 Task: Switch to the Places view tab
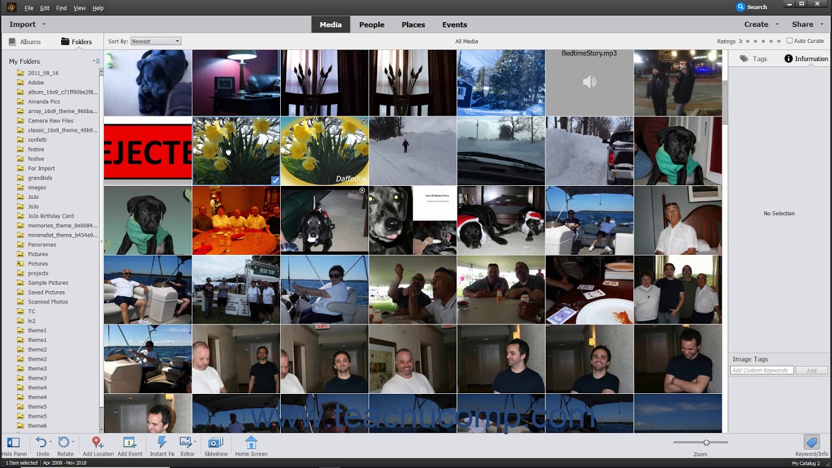[x=413, y=25]
